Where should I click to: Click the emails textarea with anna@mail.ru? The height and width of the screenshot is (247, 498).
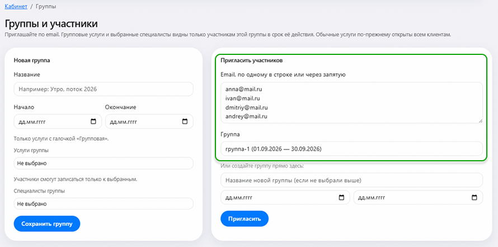pyautogui.click(x=351, y=102)
